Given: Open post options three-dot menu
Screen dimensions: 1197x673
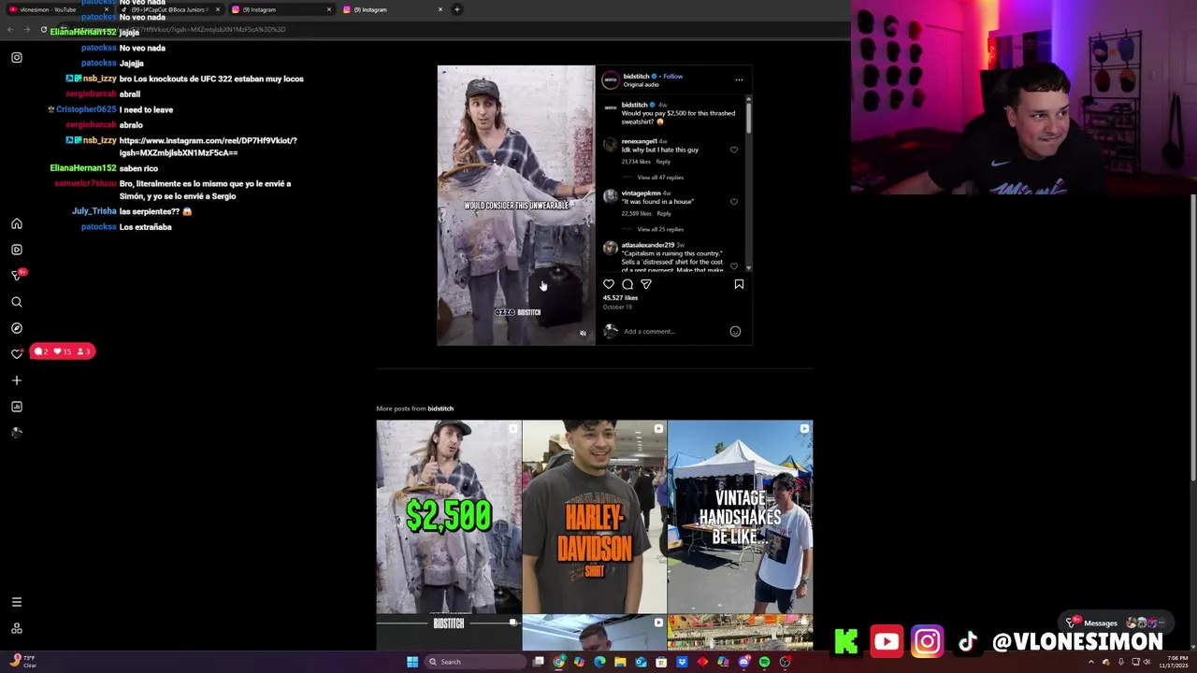Looking at the screenshot, I should pos(739,79).
